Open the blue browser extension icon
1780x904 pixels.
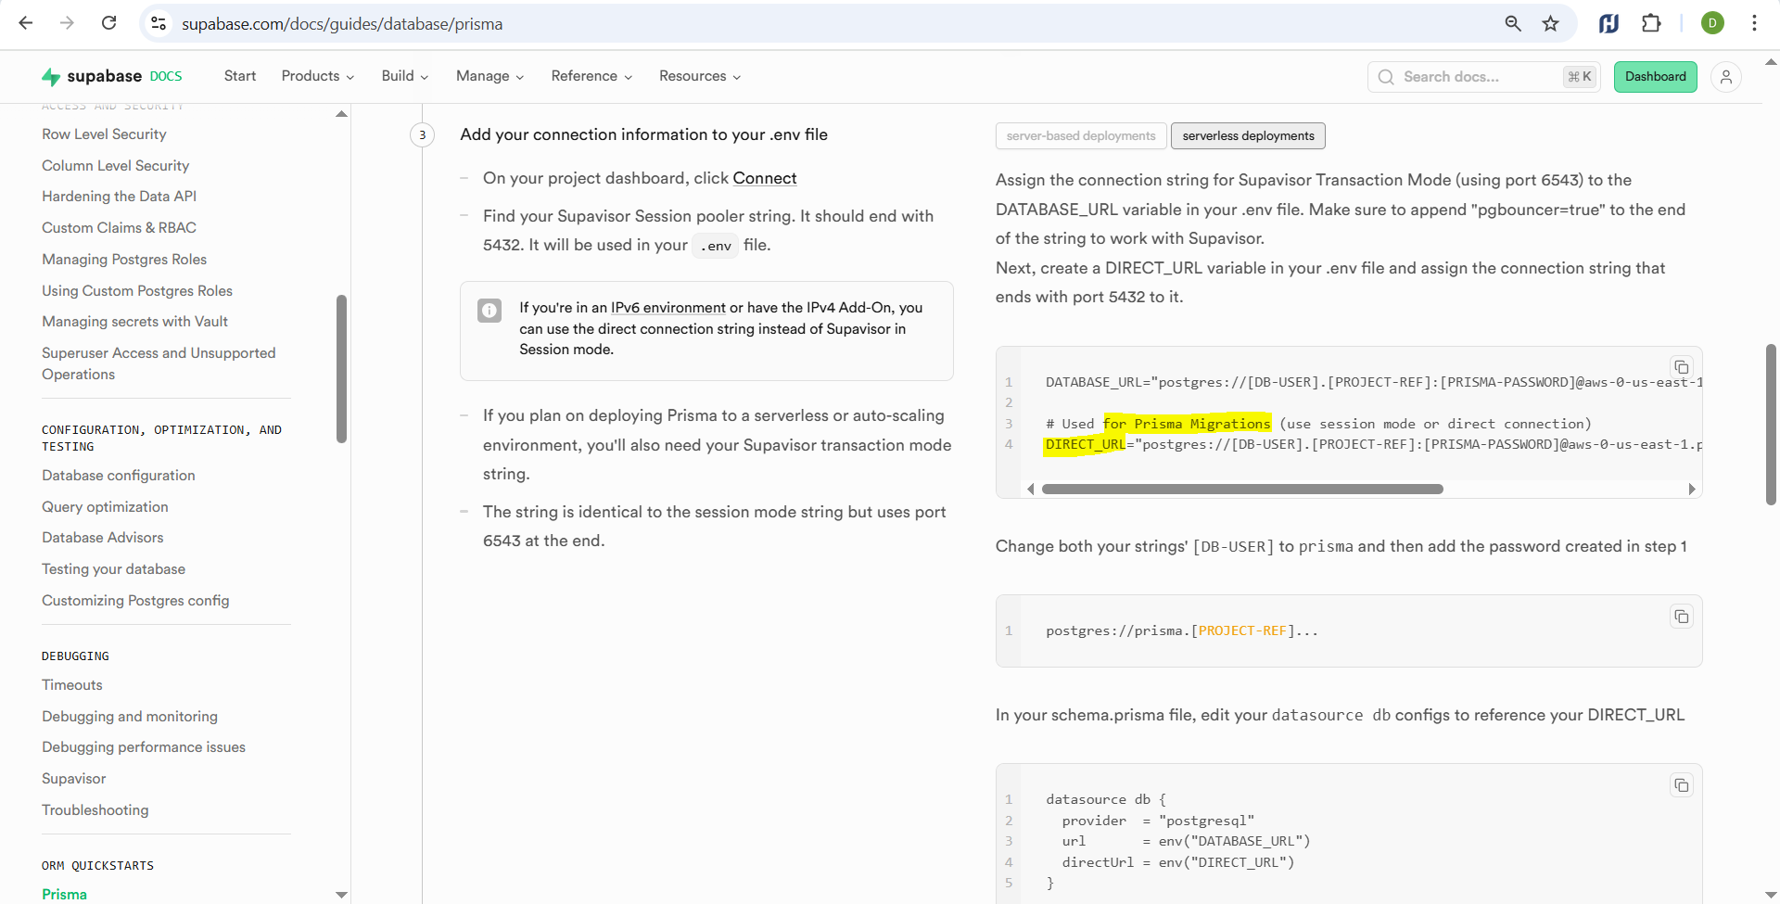[1608, 23]
